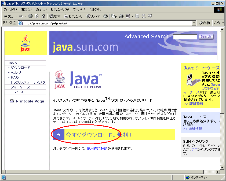The image size is (226, 181).
Task: Click the ここ link under SUN へのリンク
Action: [195, 150]
